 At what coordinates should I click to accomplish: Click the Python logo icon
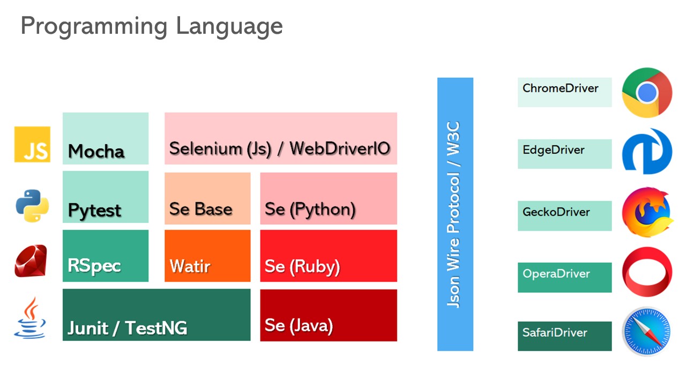click(32, 206)
